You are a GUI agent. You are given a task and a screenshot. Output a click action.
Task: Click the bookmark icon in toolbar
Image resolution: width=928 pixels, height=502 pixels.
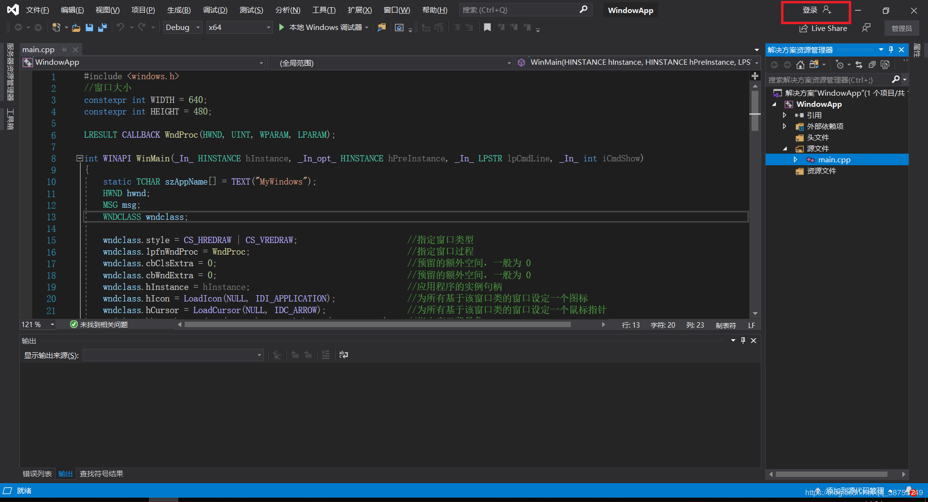[x=487, y=28]
